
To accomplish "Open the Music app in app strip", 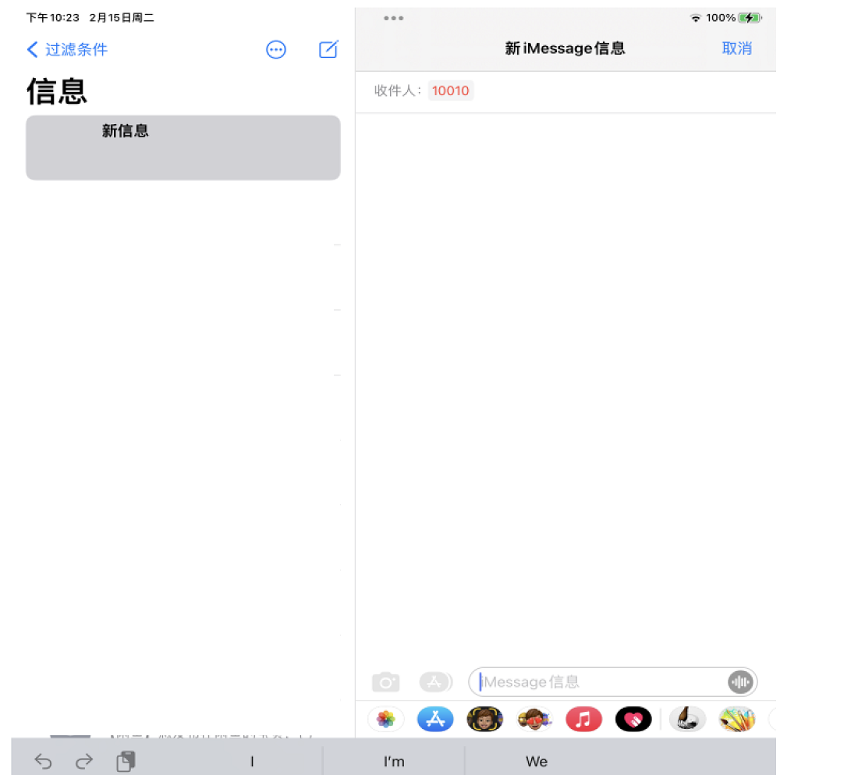I will (x=584, y=719).
